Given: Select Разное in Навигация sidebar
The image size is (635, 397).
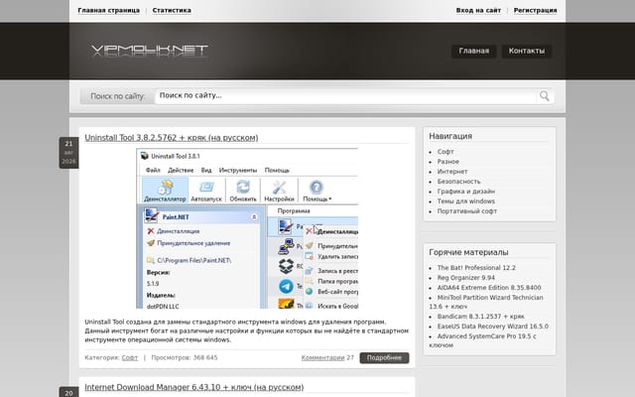Looking at the screenshot, I should tap(447, 162).
